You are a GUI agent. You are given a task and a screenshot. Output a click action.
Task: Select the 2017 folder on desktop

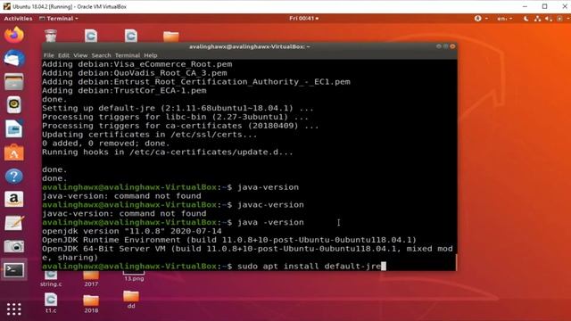pyautogui.click(x=91, y=279)
